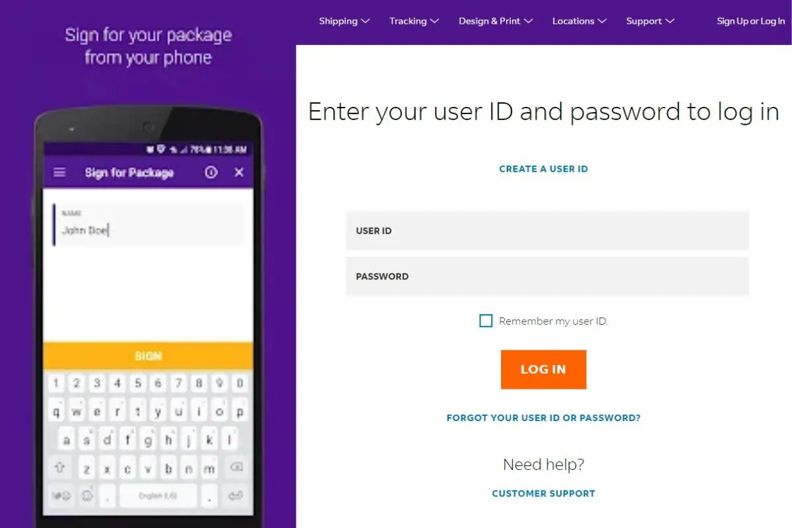Screen dimensions: 792x528
Task: Open the Locations dropdown menu
Action: pos(579,21)
